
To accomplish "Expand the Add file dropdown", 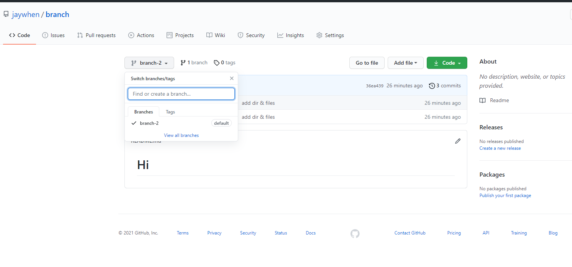I will click(x=405, y=63).
